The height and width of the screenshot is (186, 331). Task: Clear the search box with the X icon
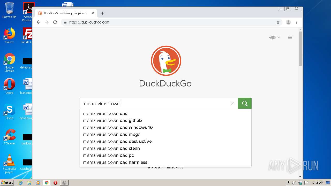point(232,104)
